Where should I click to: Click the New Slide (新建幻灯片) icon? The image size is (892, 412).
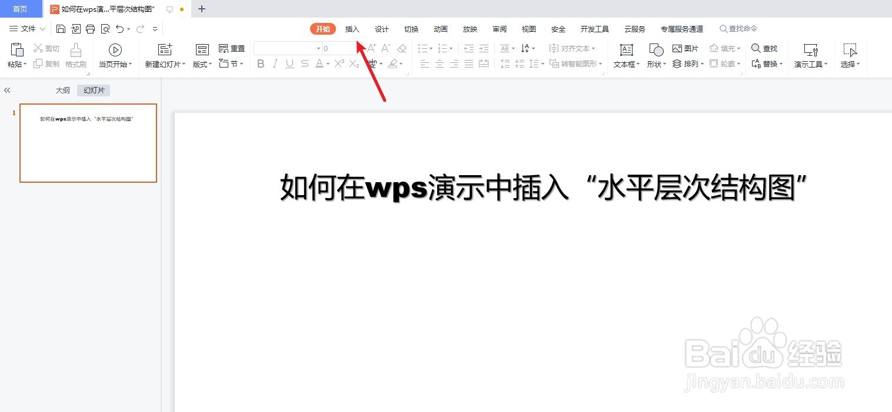pyautogui.click(x=165, y=50)
